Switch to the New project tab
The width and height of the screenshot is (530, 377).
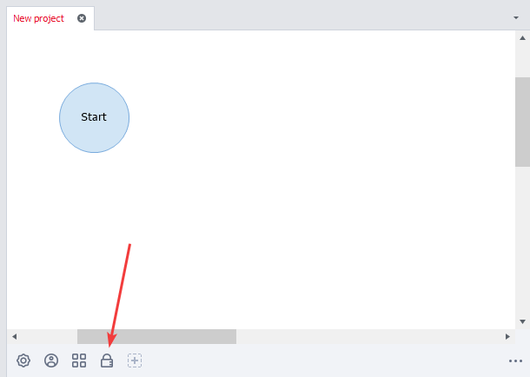39,18
